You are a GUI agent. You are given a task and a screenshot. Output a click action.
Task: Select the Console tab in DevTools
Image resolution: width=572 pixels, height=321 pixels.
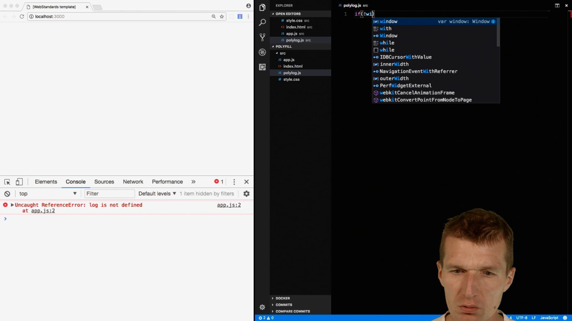[x=76, y=182]
